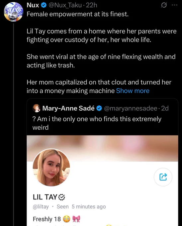The width and height of the screenshot is (182, 226).
Task: Open the @maryannesadee handle link
Action: click(x=131, y=108)
